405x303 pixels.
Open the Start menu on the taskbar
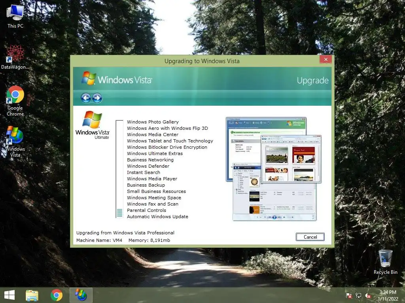[9, 295]
